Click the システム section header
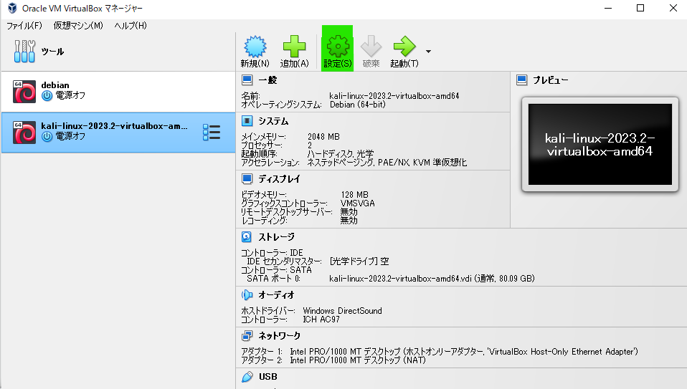 click(x=273, y=121)
